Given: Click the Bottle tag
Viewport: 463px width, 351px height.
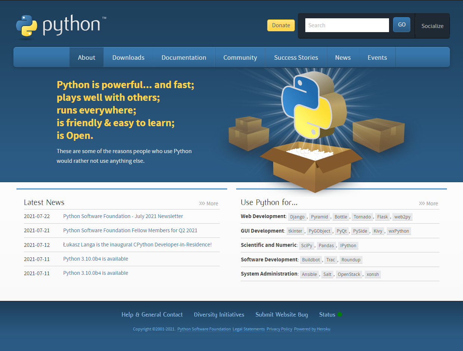Looking at the screenshot, I should click(341, 217).
